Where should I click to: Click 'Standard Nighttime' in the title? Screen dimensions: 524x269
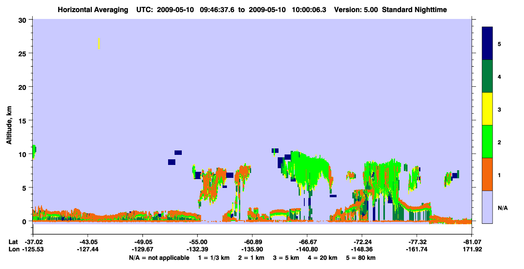coord(414,9)
